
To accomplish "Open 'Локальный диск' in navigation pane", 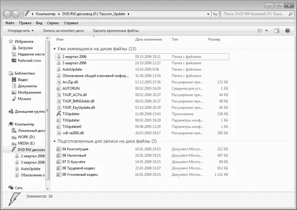I will pyautogui.click(x=31, y=131).
